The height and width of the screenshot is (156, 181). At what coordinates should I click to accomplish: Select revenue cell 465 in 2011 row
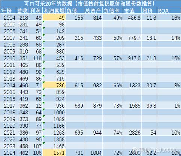point(22,64)
